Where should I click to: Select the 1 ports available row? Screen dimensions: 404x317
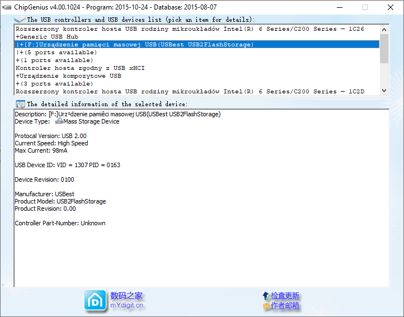(197, 60)
